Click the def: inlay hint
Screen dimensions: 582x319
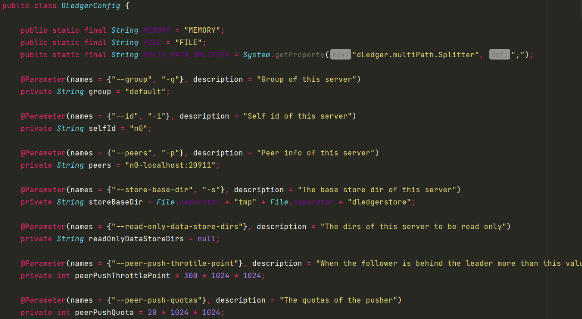(499, 55)
